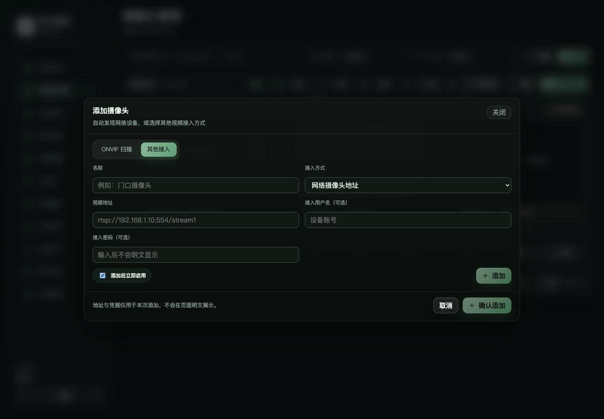Click the 视频地址 rtsp input field

(x=196, y=220)
